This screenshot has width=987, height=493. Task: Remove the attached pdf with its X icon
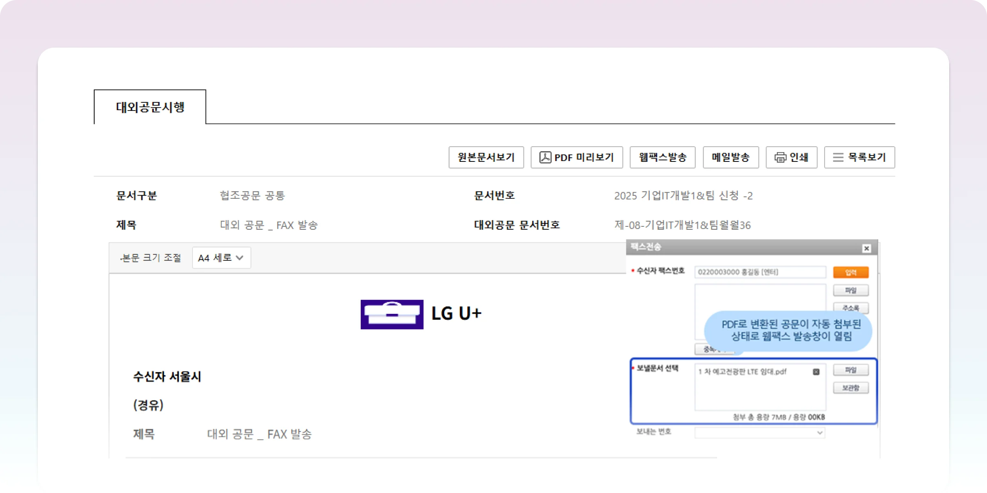[x=816, y=372]
